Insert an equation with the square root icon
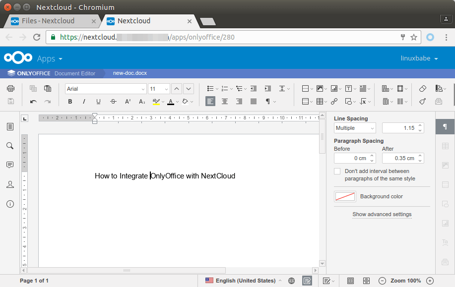This screenshot has width=455, height=287. tap(363, 101)
